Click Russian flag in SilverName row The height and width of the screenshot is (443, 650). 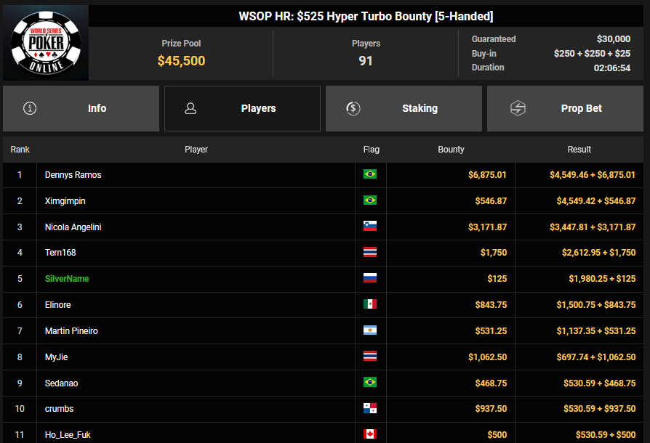tap(370, 279)
